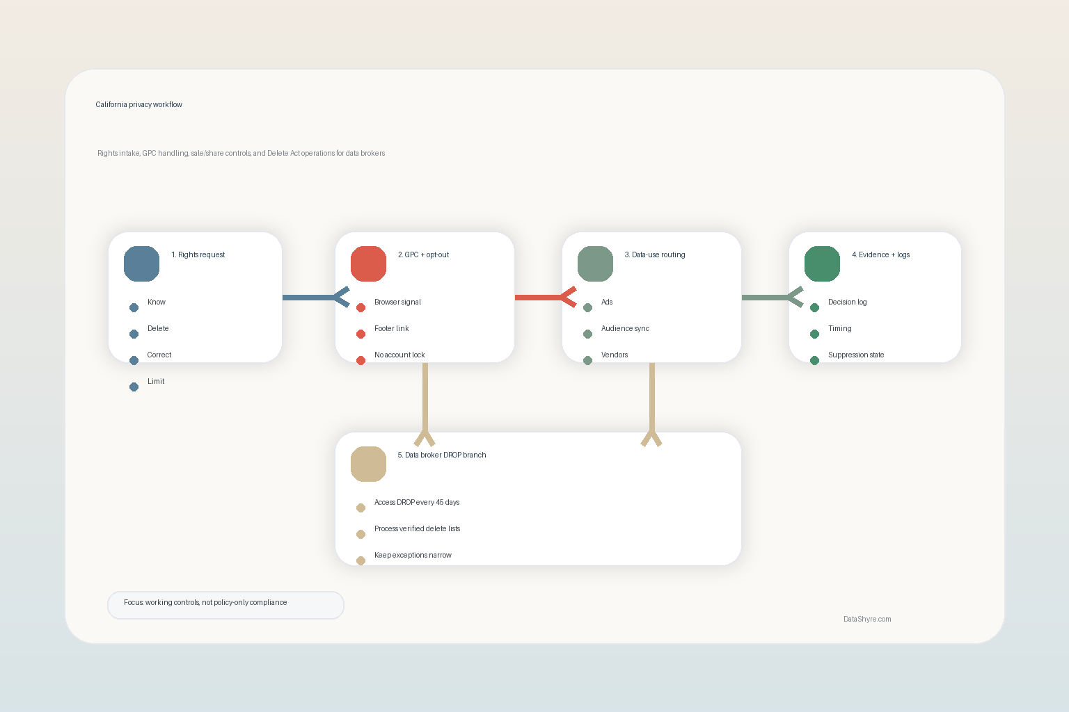Click the green bullet beside Decision log
This screenshot has height=712, width=1069.
(814, 307)
